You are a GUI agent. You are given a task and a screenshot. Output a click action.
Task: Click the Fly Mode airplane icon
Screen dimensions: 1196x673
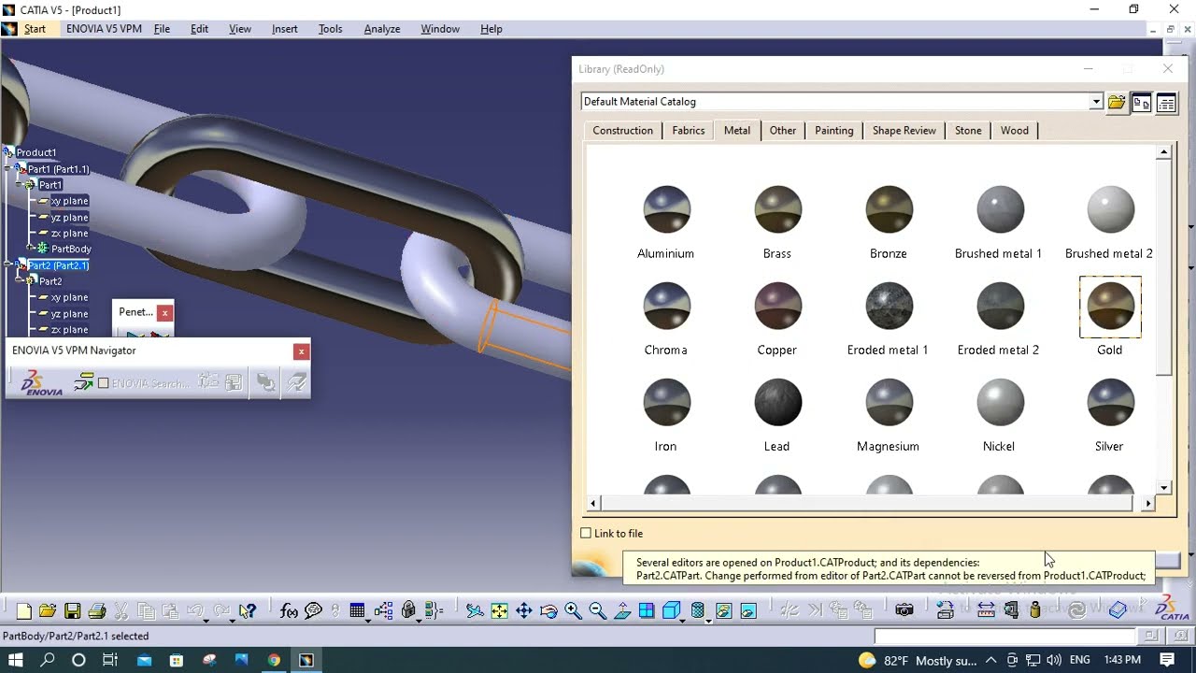click(x=475, y=611)
